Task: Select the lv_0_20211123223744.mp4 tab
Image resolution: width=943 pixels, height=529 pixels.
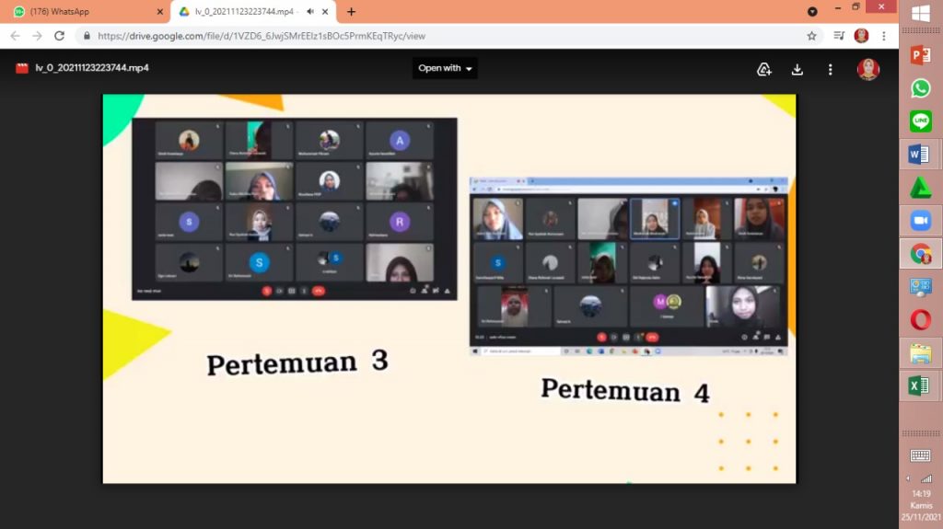Action: click(244, 12)
